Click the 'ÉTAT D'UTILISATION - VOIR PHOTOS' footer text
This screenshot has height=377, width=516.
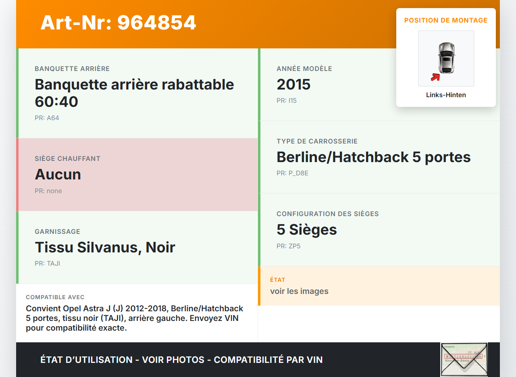[x=181, y=360]
